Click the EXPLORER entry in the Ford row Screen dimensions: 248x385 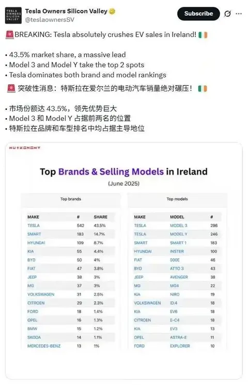point(180,346)
